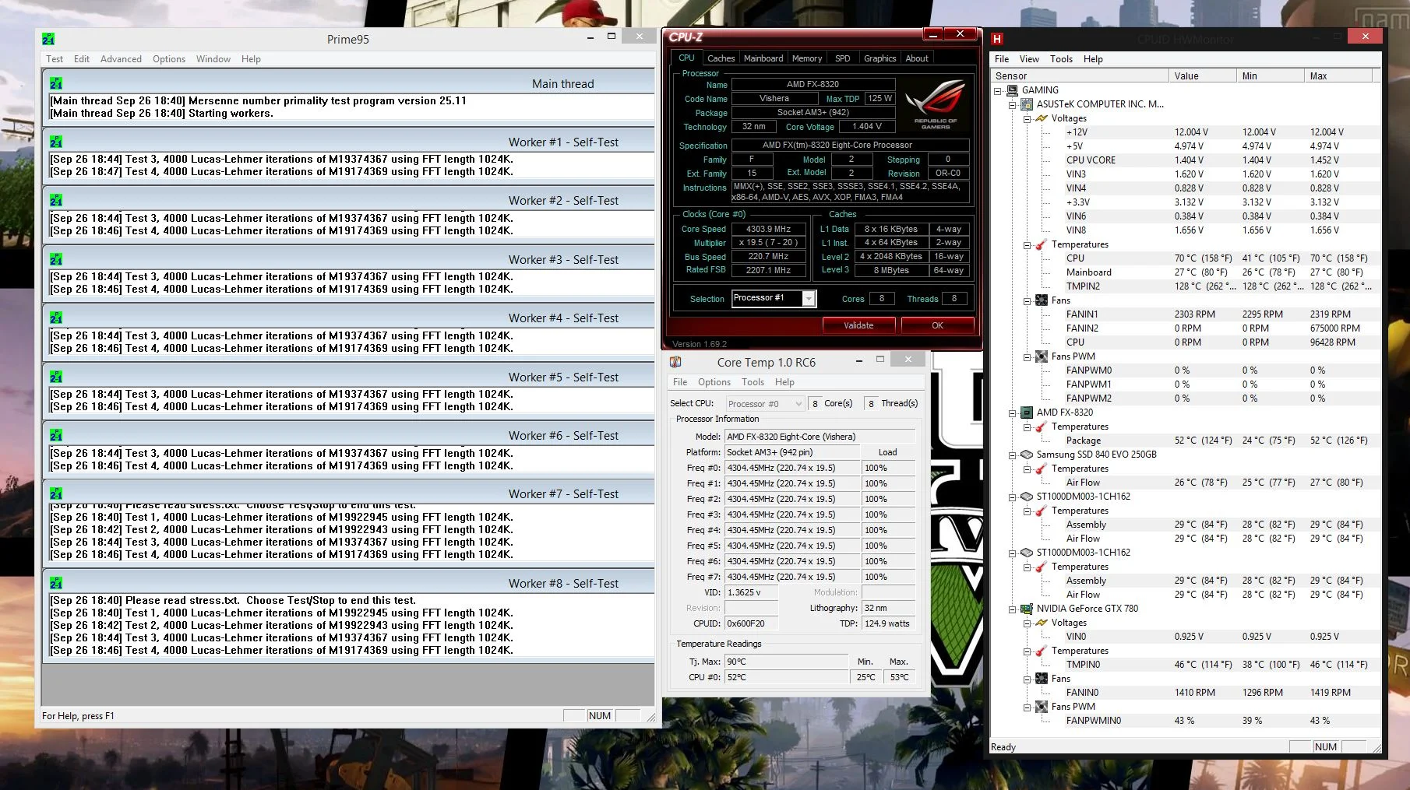The height and width of the screenshot is (790, 1410).
Task: Click the Worker #8 Self-Test window icon
Action: click(x=56, y=583)
